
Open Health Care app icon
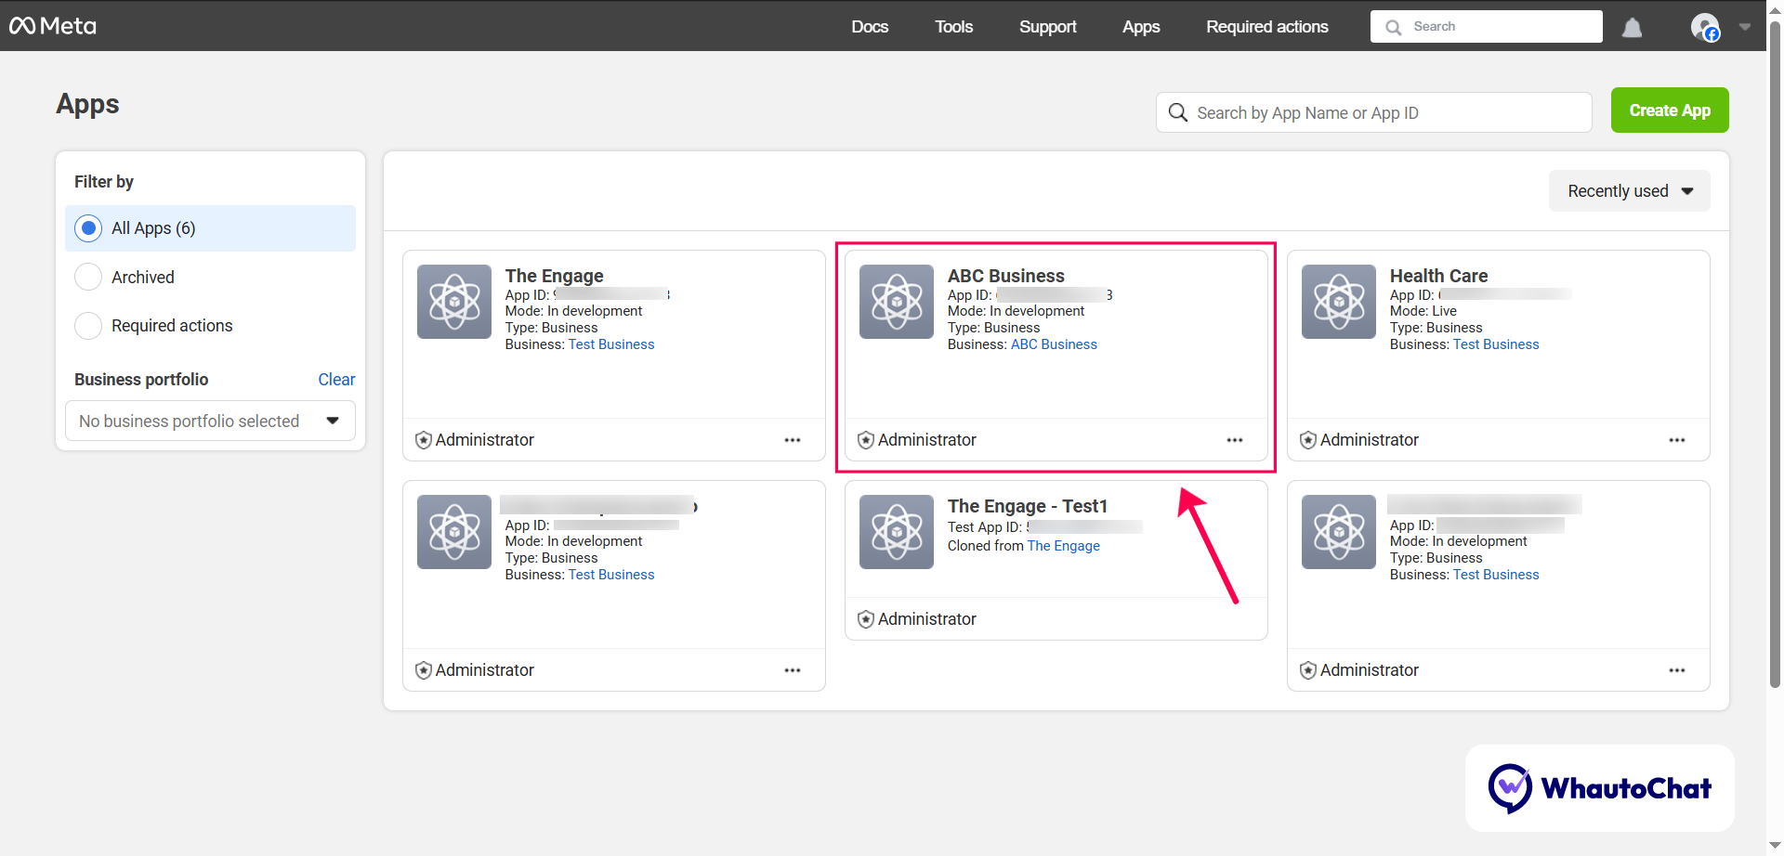[1339, 302]
